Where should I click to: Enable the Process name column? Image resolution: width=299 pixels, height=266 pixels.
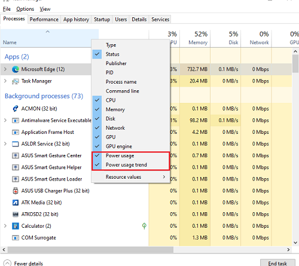[x=130, y=82]
